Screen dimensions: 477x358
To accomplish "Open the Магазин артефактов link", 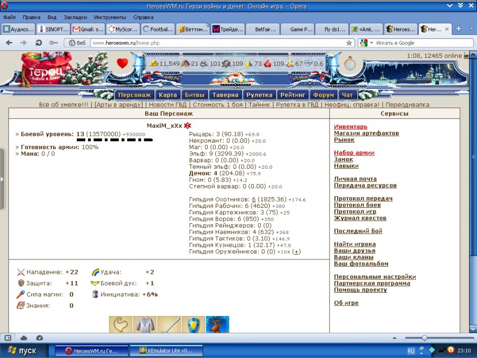I will (x=366, y=133).
